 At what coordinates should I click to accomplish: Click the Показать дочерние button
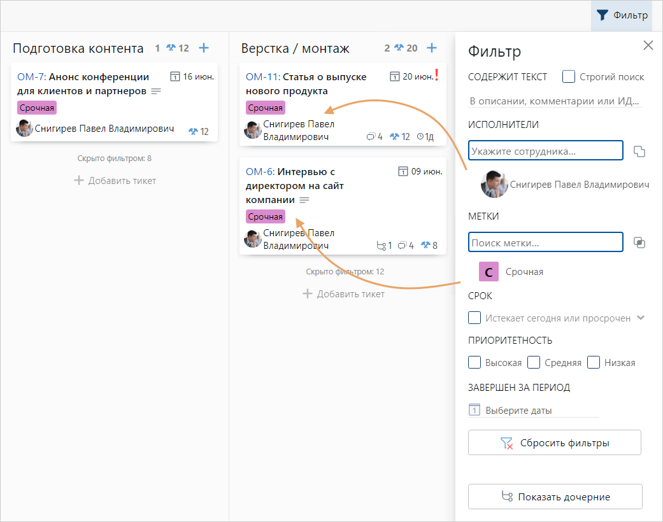555,497
